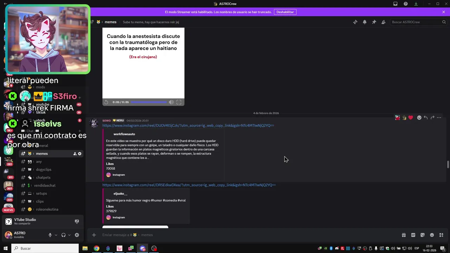The width and height of the screenshot is (450, 253).
Task: Reply to sowo message arrow
Action: [x=426, y=118]
